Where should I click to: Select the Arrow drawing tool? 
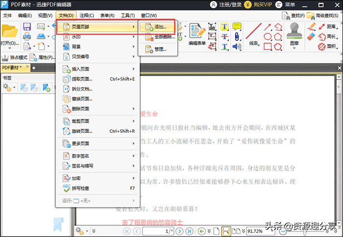[x=268, y=27]
